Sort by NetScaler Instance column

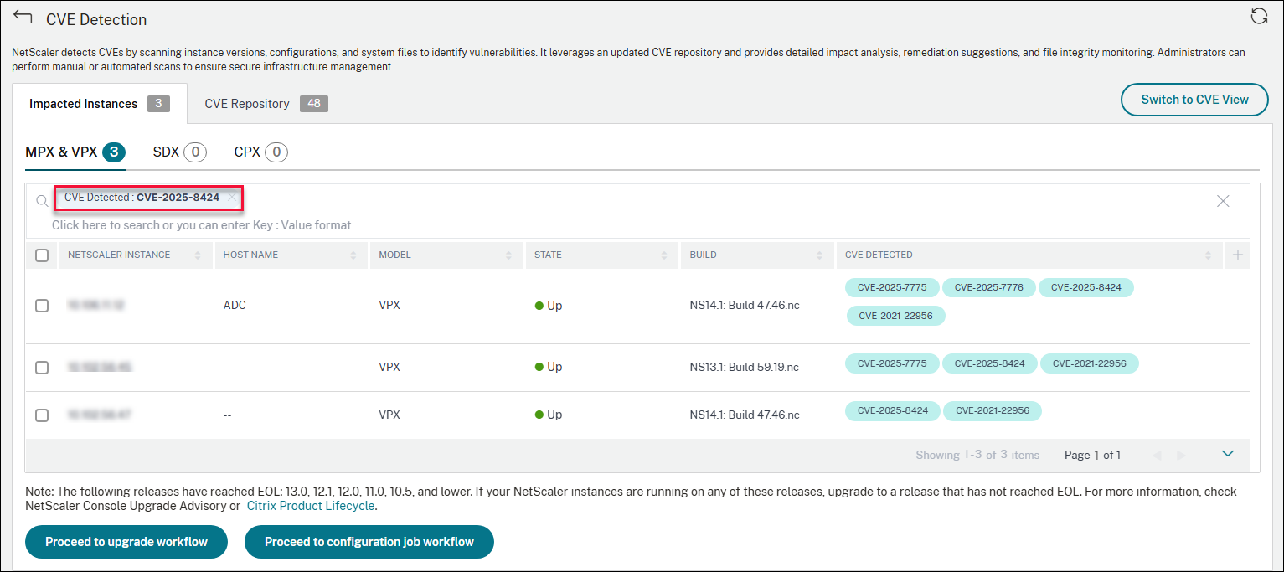pos(198,255)
